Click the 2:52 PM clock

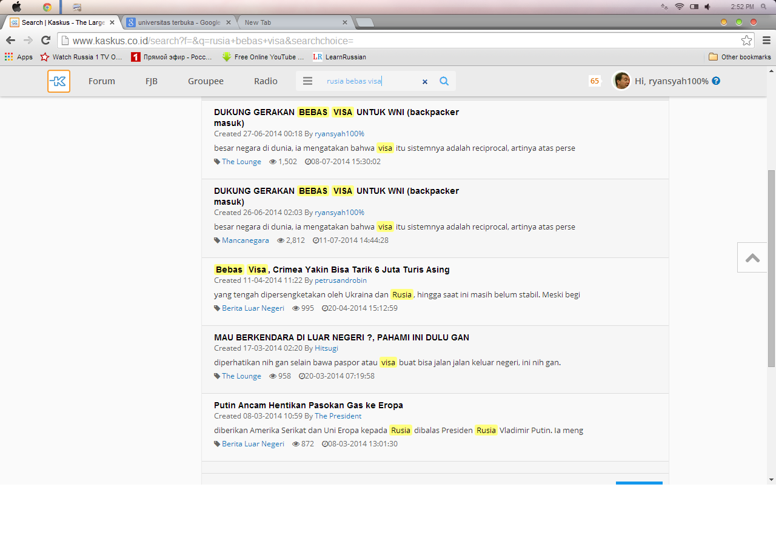(742, 7)
